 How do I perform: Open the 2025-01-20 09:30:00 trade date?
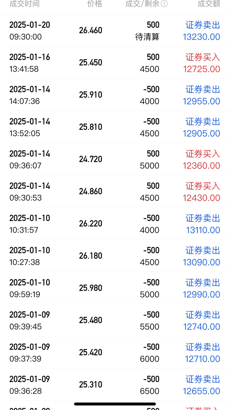tap(30, 25)
